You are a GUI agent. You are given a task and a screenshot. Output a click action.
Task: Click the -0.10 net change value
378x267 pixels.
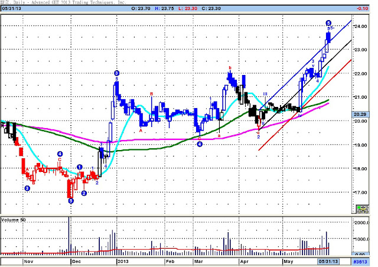click(362, 8)
